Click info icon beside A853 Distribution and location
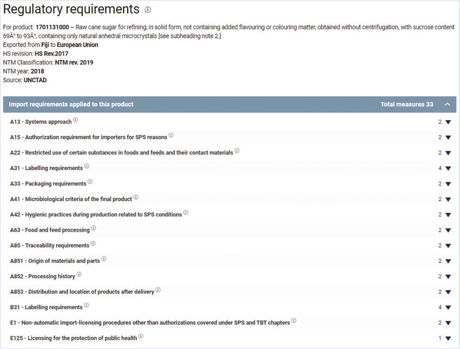Screen dimensions: 460x349 [158, 290]
